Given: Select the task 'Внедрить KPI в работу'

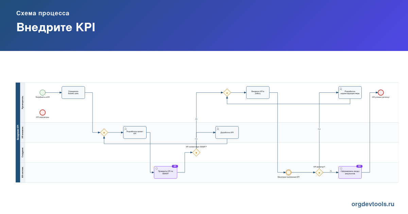Looking at the screenshot, I should [258, 92].
